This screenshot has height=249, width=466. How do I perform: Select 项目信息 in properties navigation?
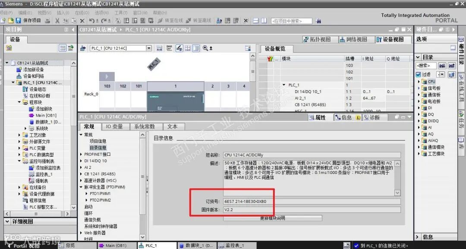98,141
